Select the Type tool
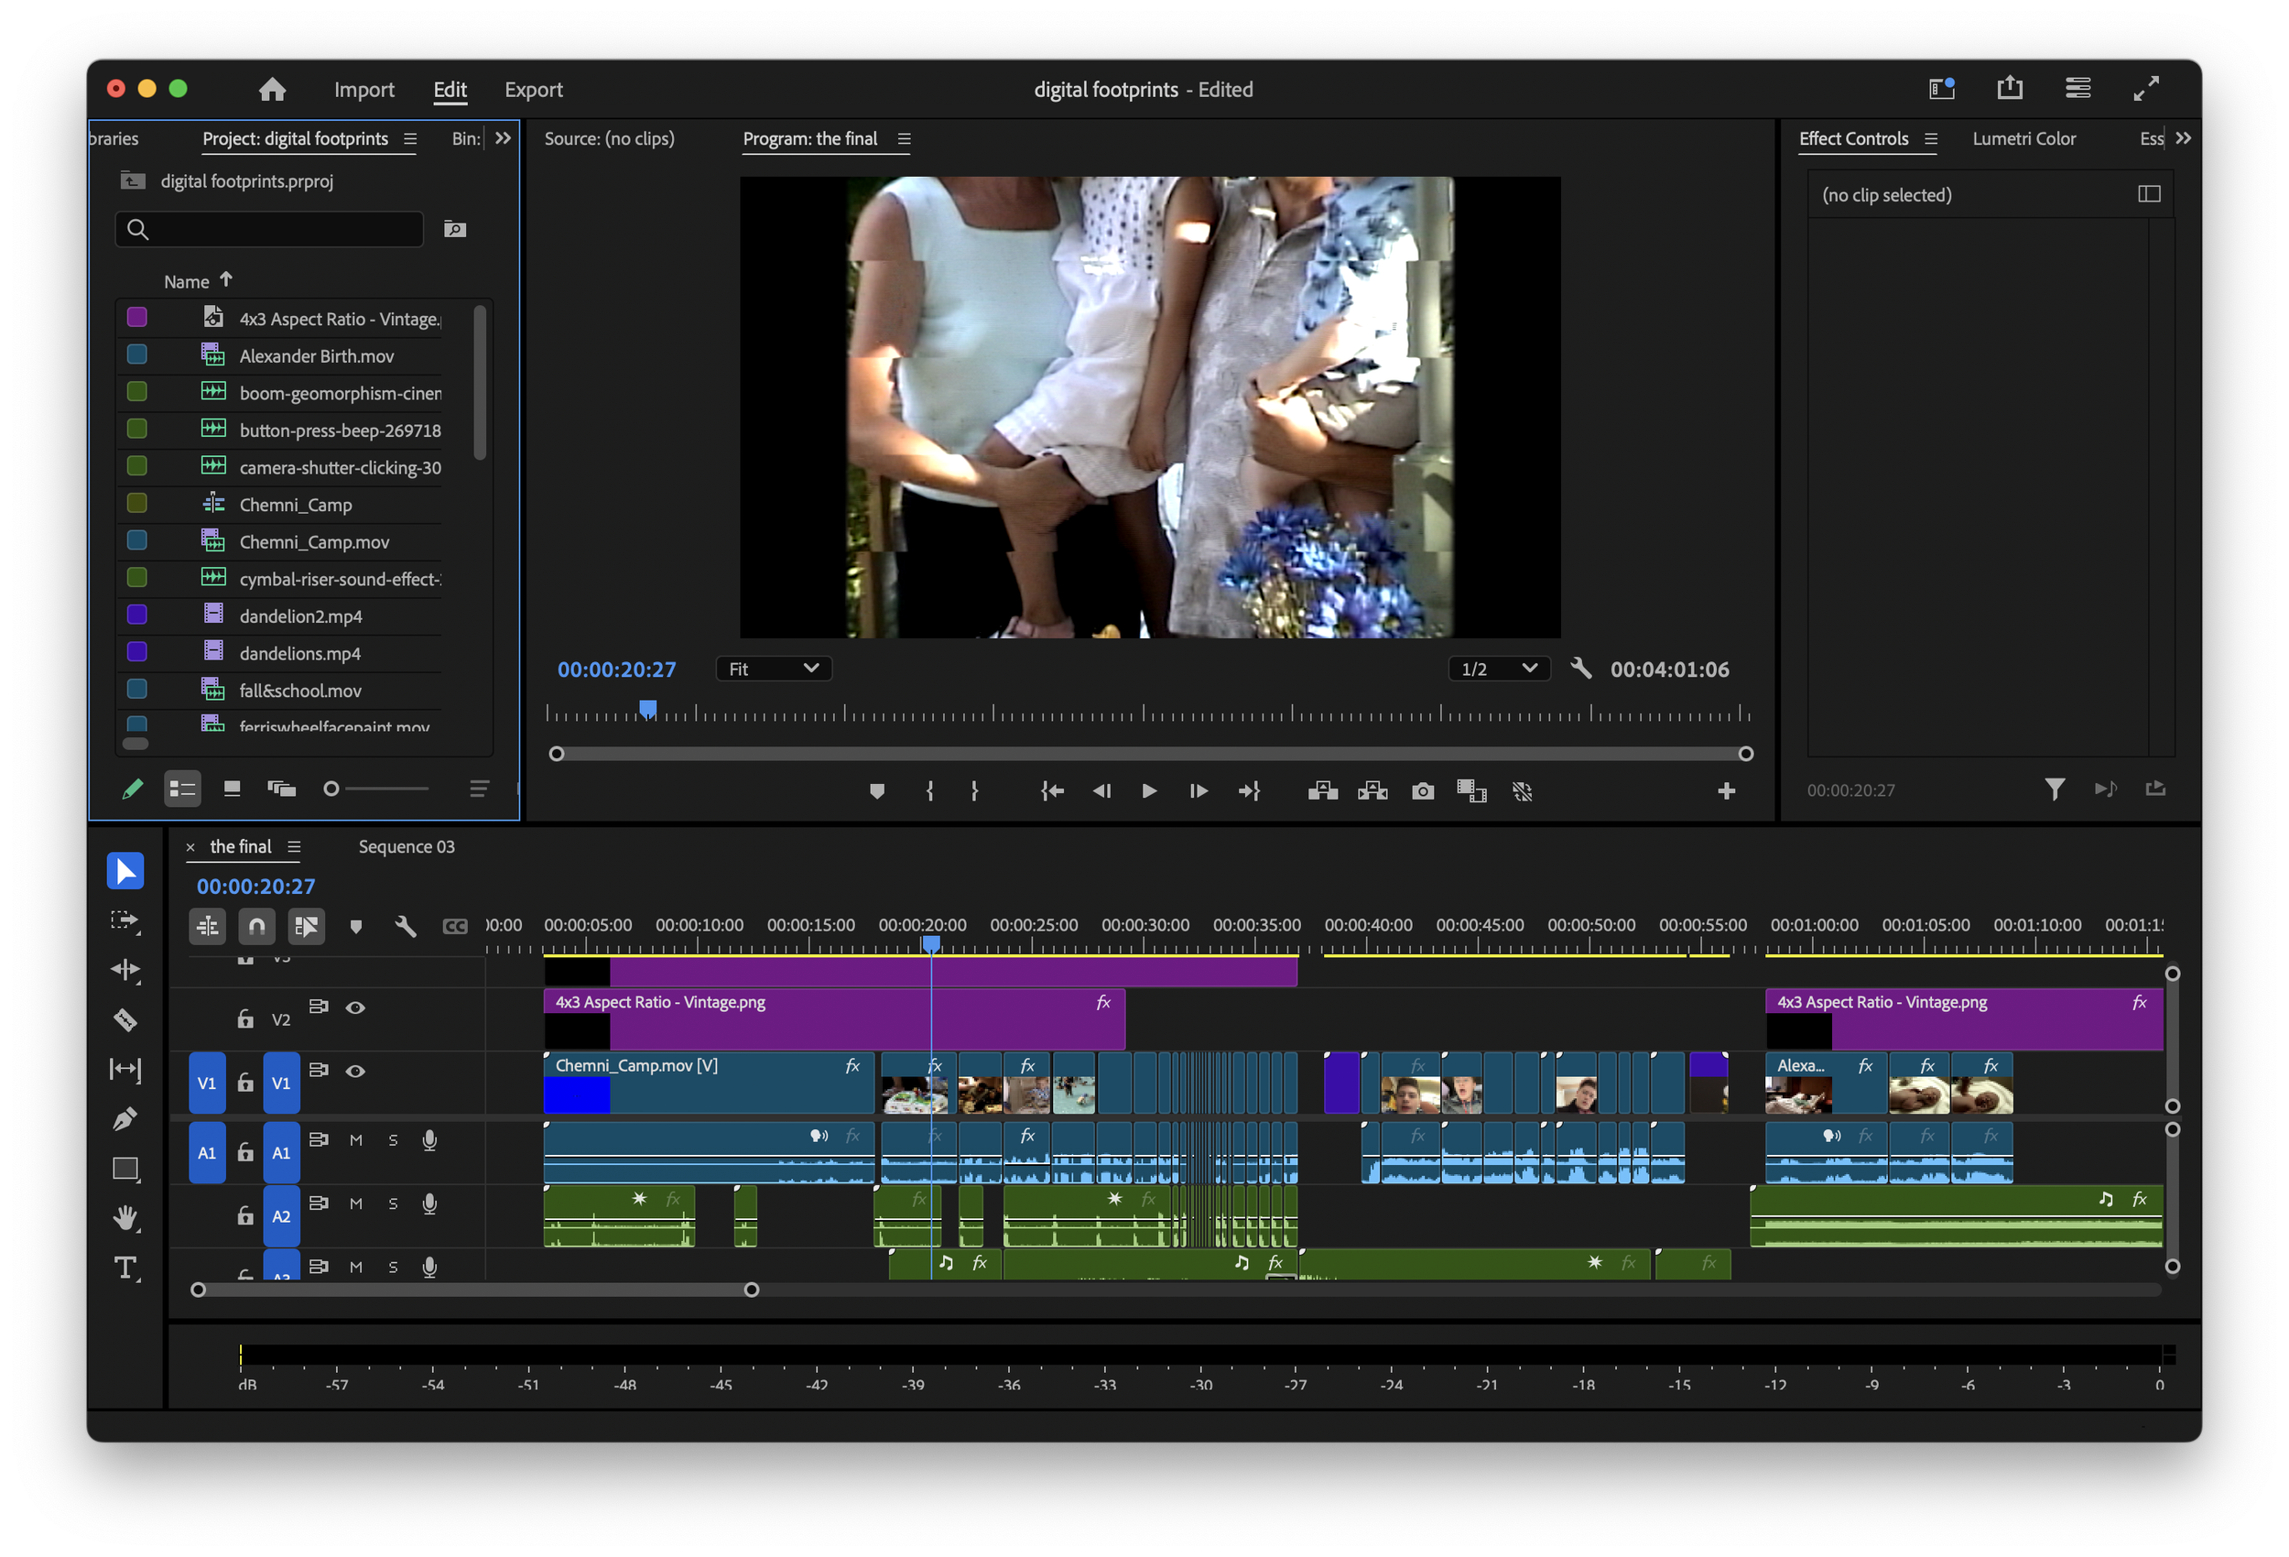 click(x=125, y=1268)
